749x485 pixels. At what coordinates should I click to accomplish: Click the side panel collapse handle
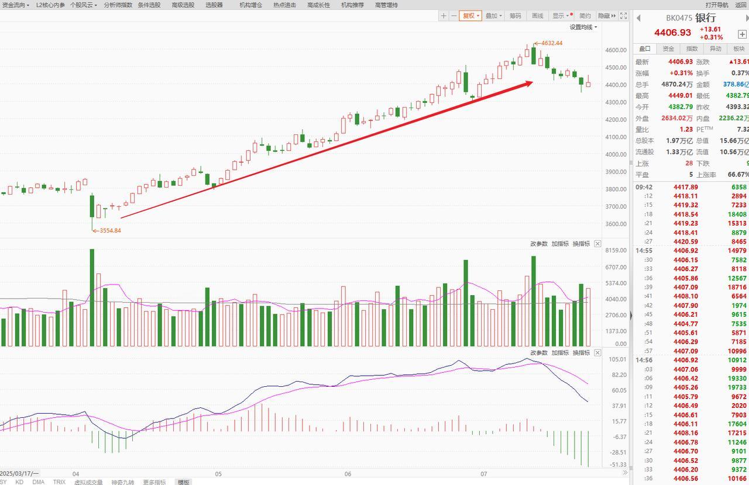[x=631, y=316]
